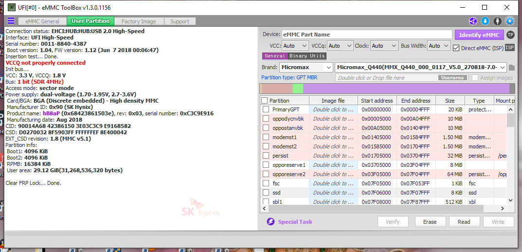Select the General sub-tab
Image resolution: width=522 pixels, height=252 pixels.
pos(275,56)
